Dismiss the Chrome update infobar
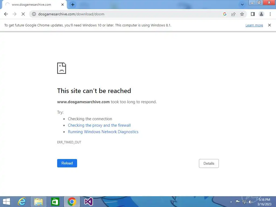 point(269,25)
